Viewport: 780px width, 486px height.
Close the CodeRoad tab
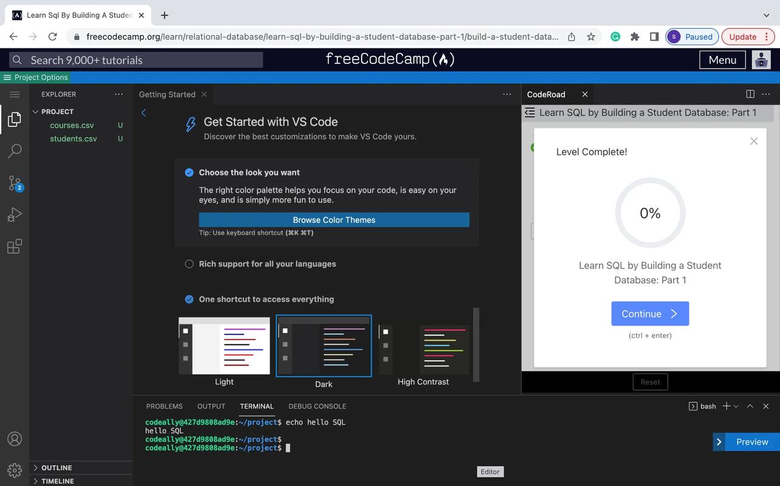585,94
